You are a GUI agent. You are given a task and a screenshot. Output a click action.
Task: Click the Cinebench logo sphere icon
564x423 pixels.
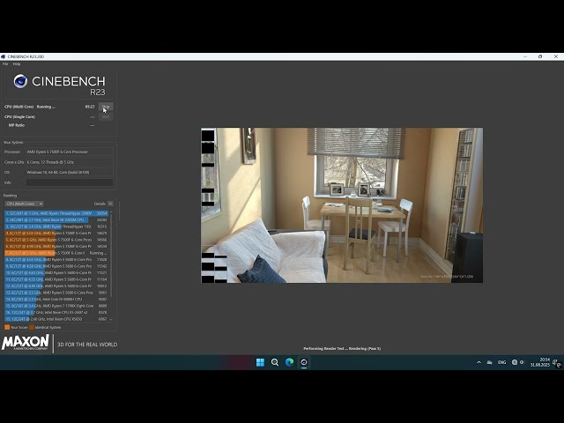pos(20,81)
